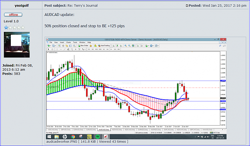The width and height of the screenshot is (250, 146).
Task: Open the Terminal window icon
Action: [70, 45]
